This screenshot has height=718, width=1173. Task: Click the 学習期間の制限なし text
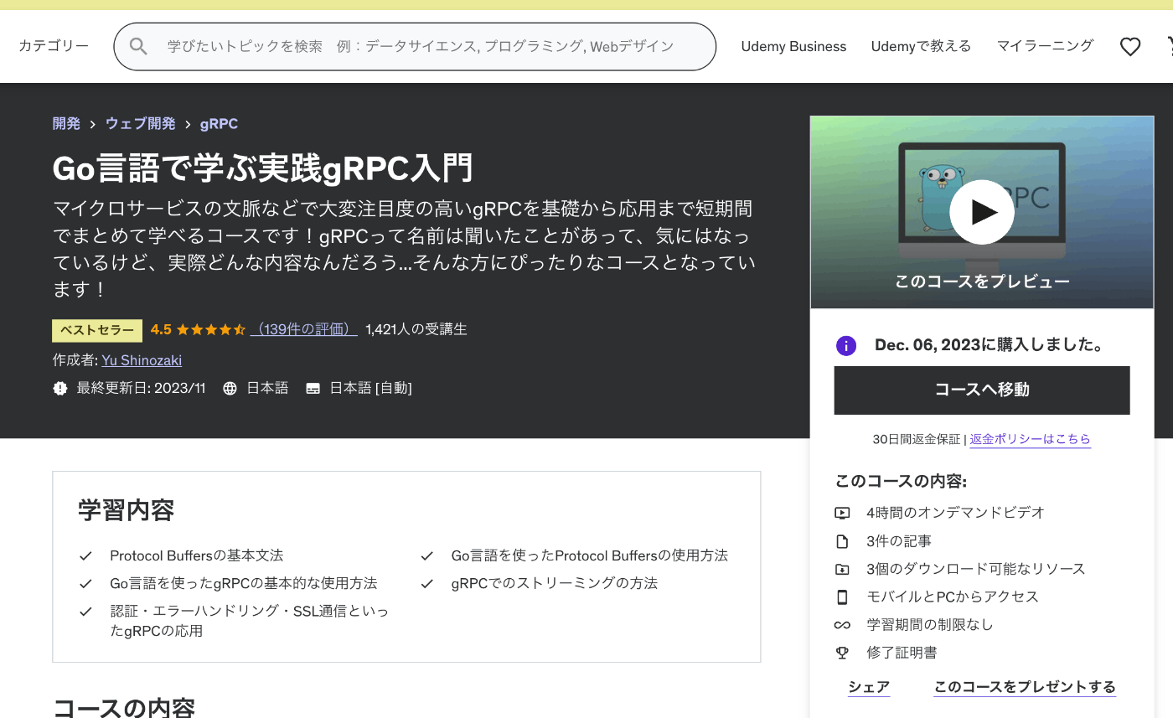click(930, 625)
